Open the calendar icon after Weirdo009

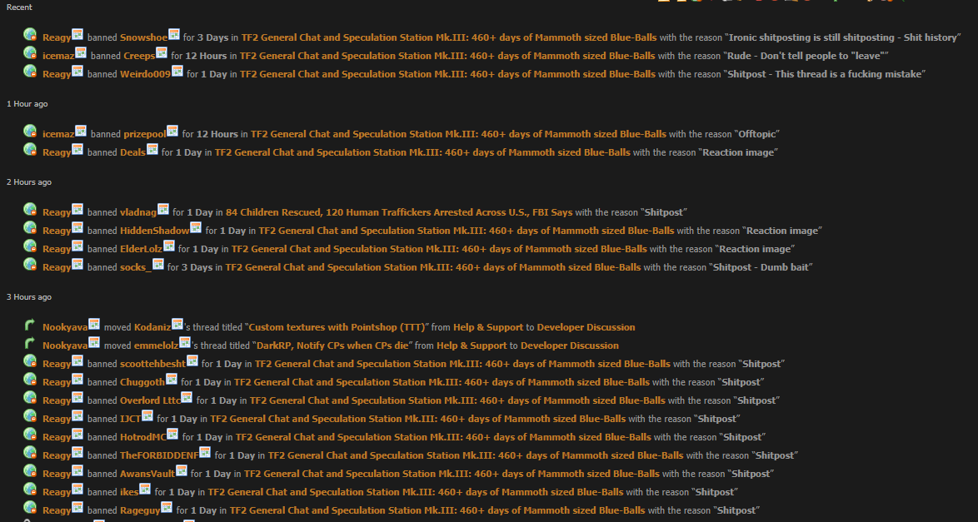(x=177, y=71)
